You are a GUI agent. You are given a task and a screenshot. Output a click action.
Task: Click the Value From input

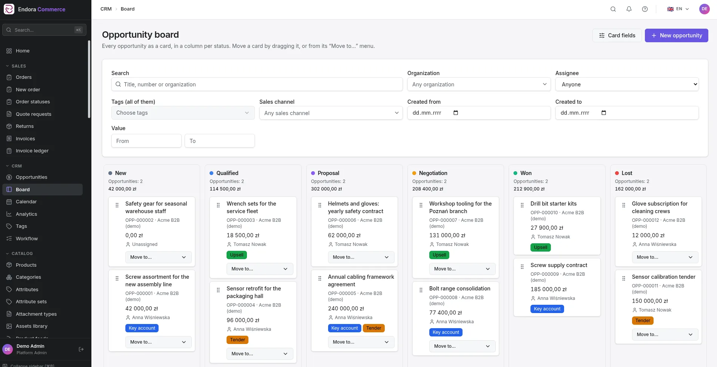pyautogui.click(x=146, y=141)
